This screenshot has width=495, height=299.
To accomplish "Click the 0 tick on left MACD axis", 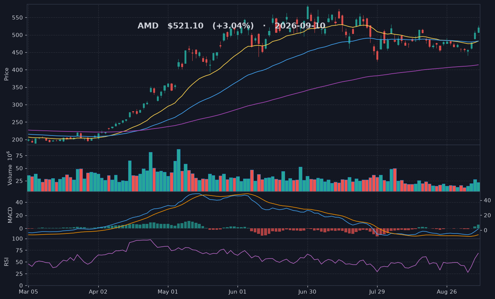I will (22, 228).
